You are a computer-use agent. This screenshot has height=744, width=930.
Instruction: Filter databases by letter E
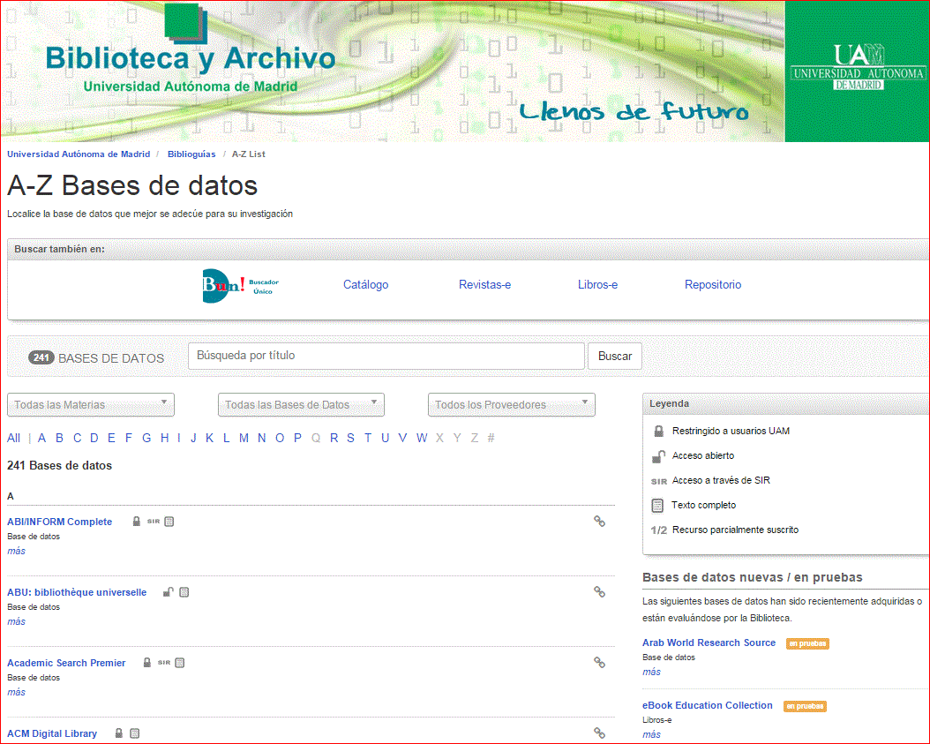tap(111, 438)
